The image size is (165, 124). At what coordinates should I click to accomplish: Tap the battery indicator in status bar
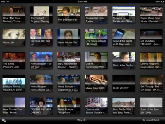(x=163, y=1)
